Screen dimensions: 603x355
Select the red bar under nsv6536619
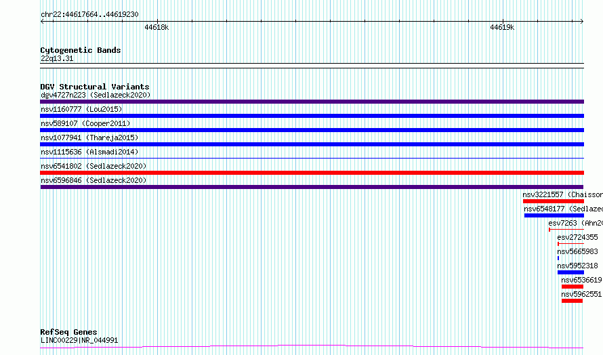pyautogui.click(x=573, y=287)
